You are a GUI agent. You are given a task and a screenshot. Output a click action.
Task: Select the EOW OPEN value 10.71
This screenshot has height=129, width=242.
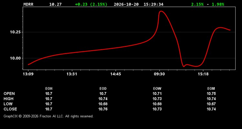(157, 94)
